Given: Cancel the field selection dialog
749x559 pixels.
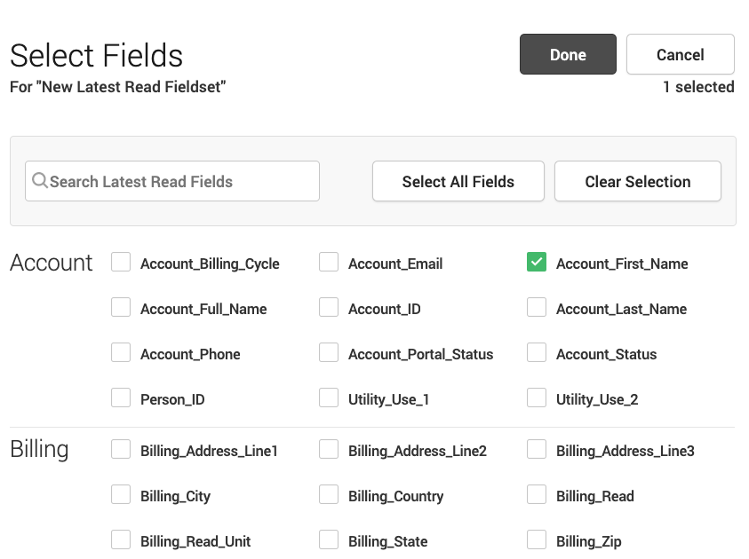Looking at the screenshot, I should pyautogui.click(x=680, y=54).
